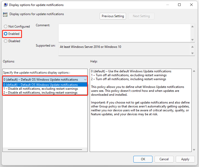Dismiss dialog with Cancel button
Viewport: 199px width, 167px height.
click(164, 159)
